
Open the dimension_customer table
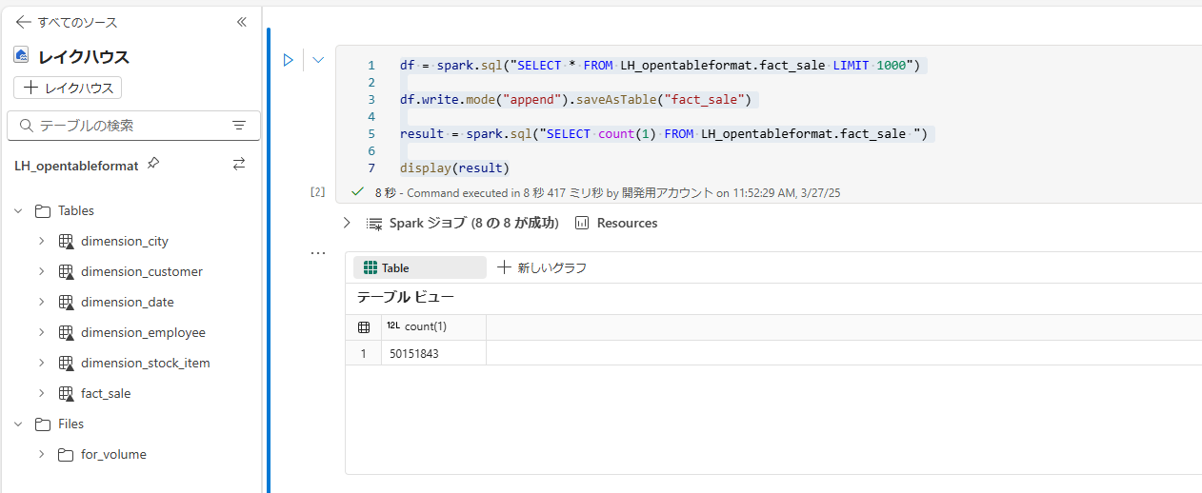(142, 271)
